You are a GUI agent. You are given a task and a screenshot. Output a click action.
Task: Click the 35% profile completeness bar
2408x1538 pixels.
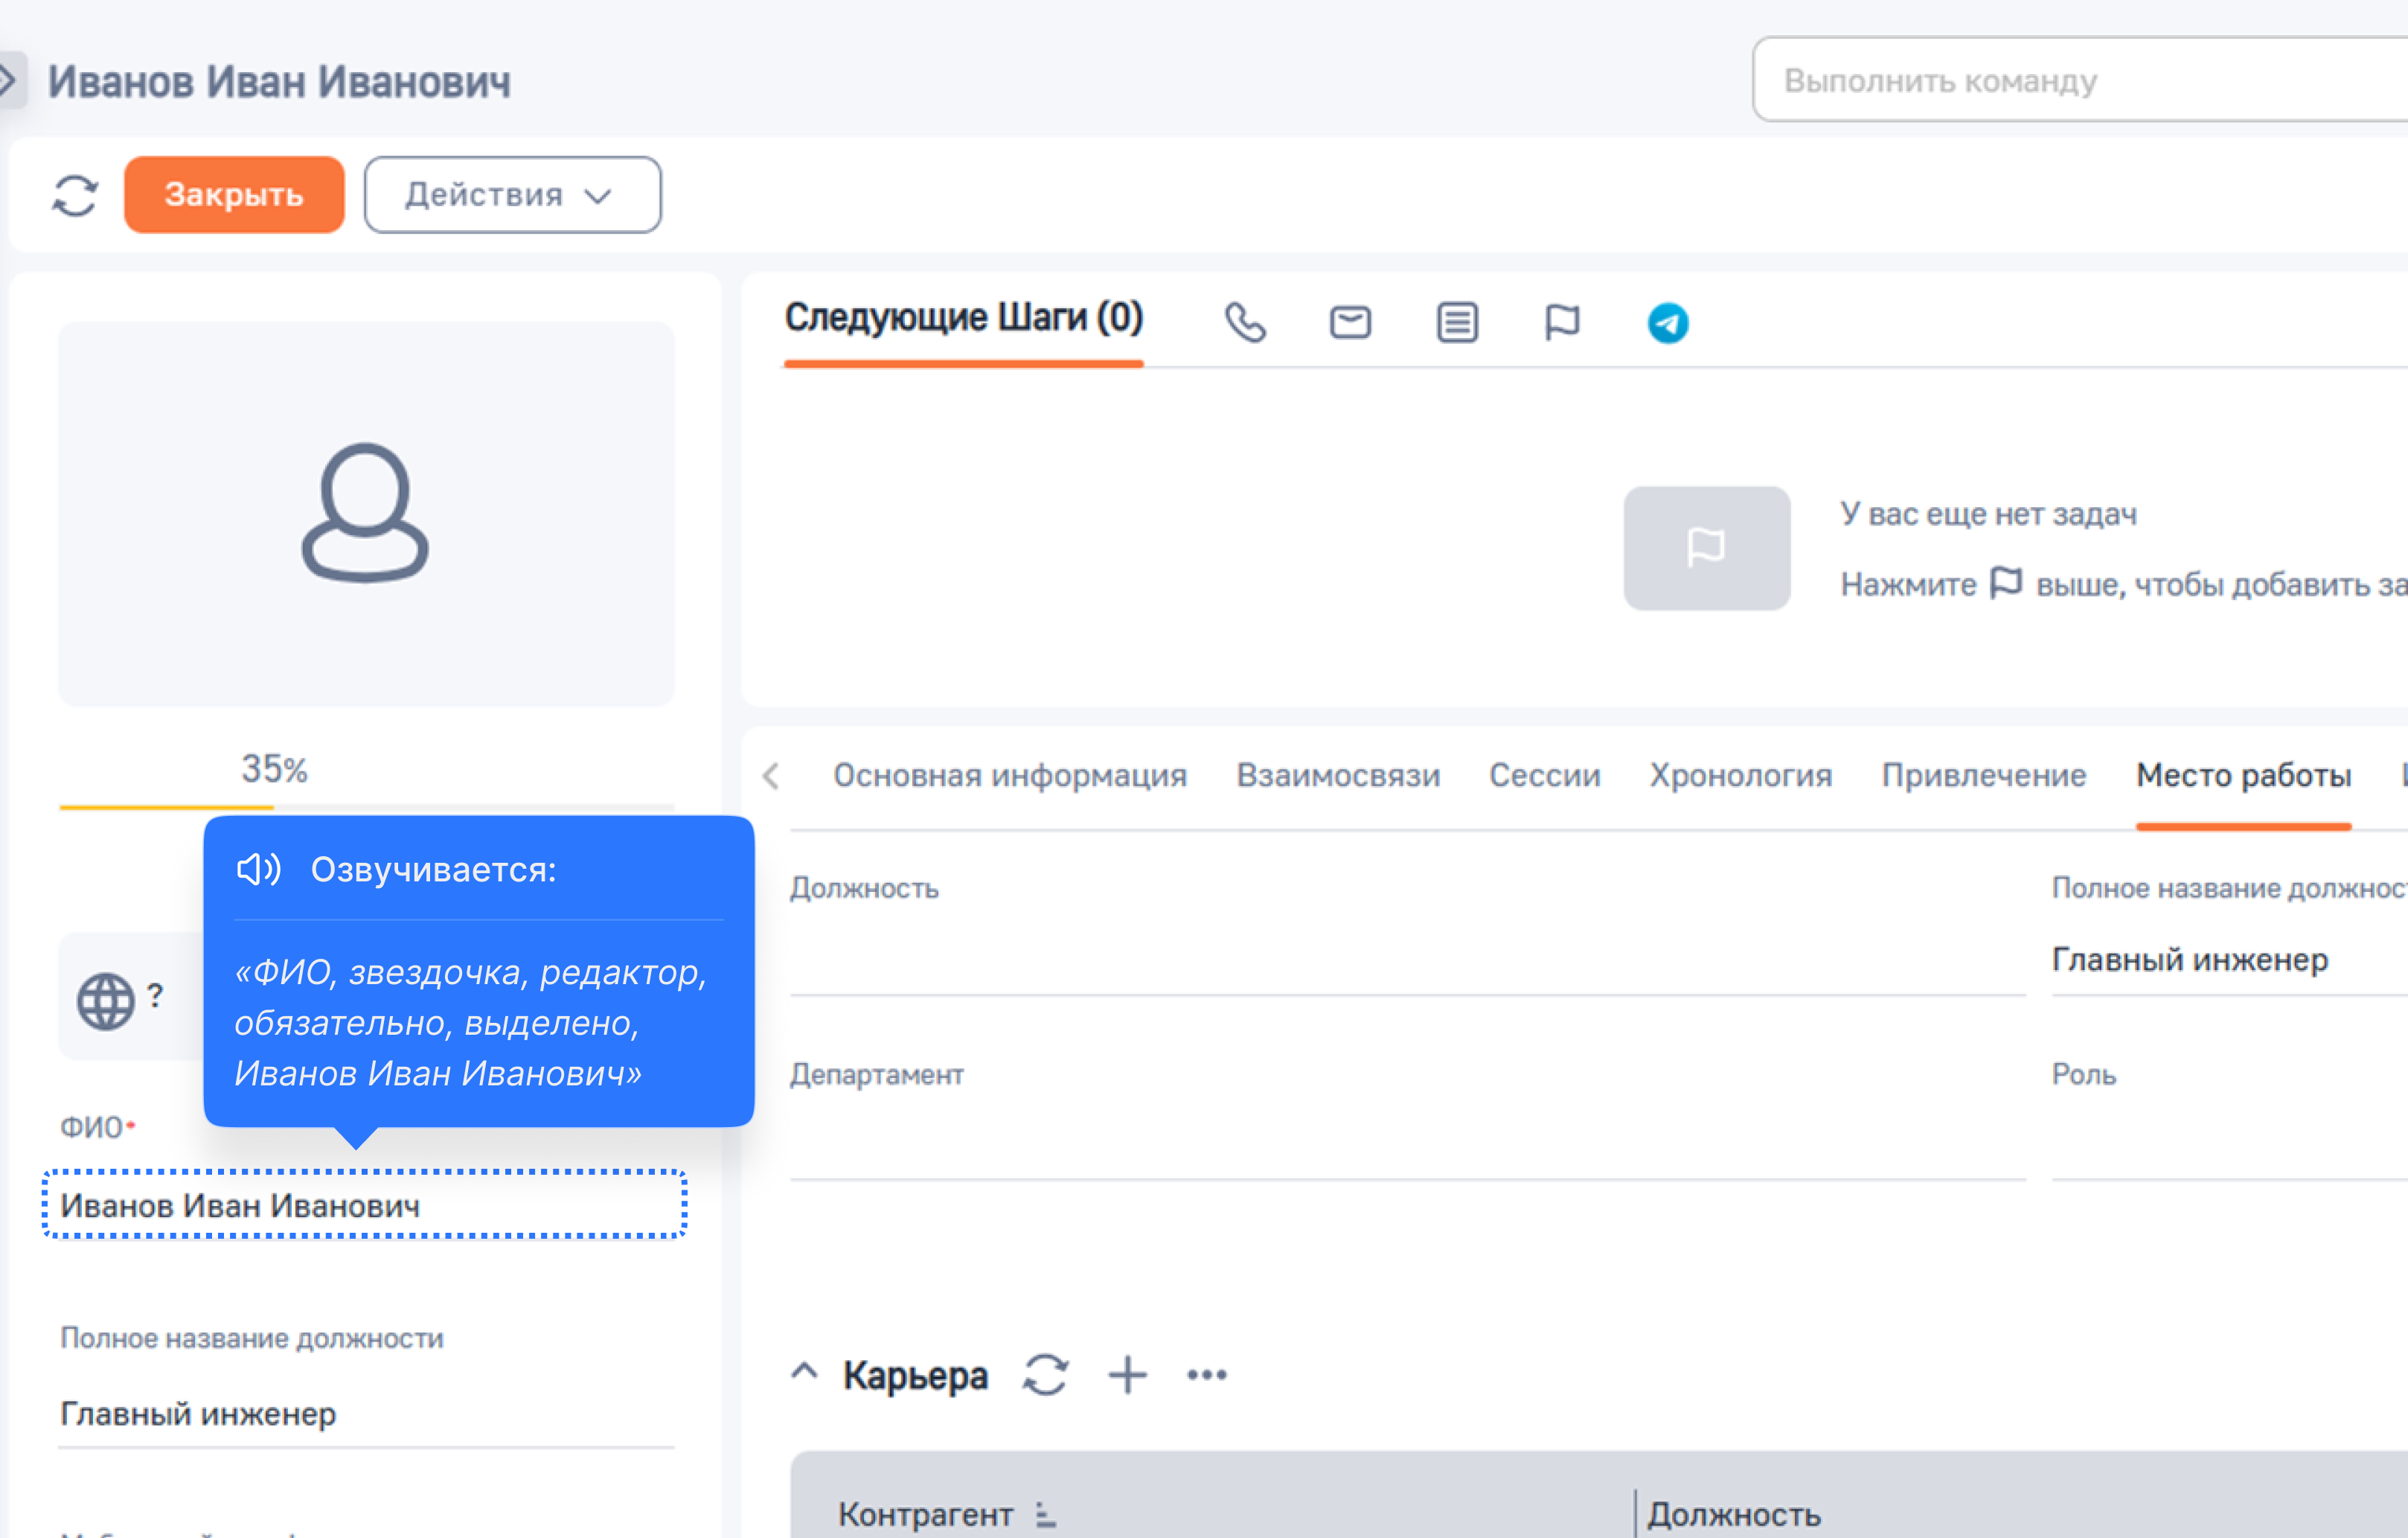point(366,805)
